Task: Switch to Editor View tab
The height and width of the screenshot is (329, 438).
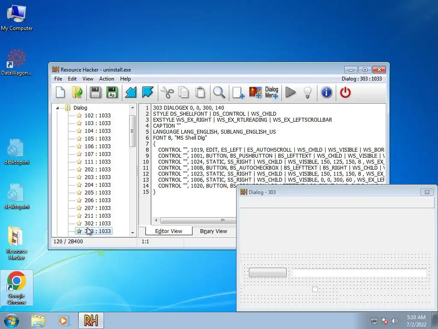Action: [169, 231]
